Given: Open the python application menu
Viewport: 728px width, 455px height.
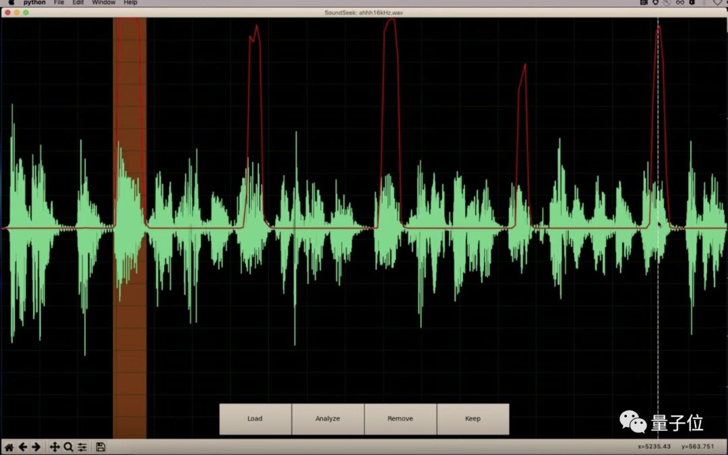Looking at the screenshot, I should (x=34, y=2).
